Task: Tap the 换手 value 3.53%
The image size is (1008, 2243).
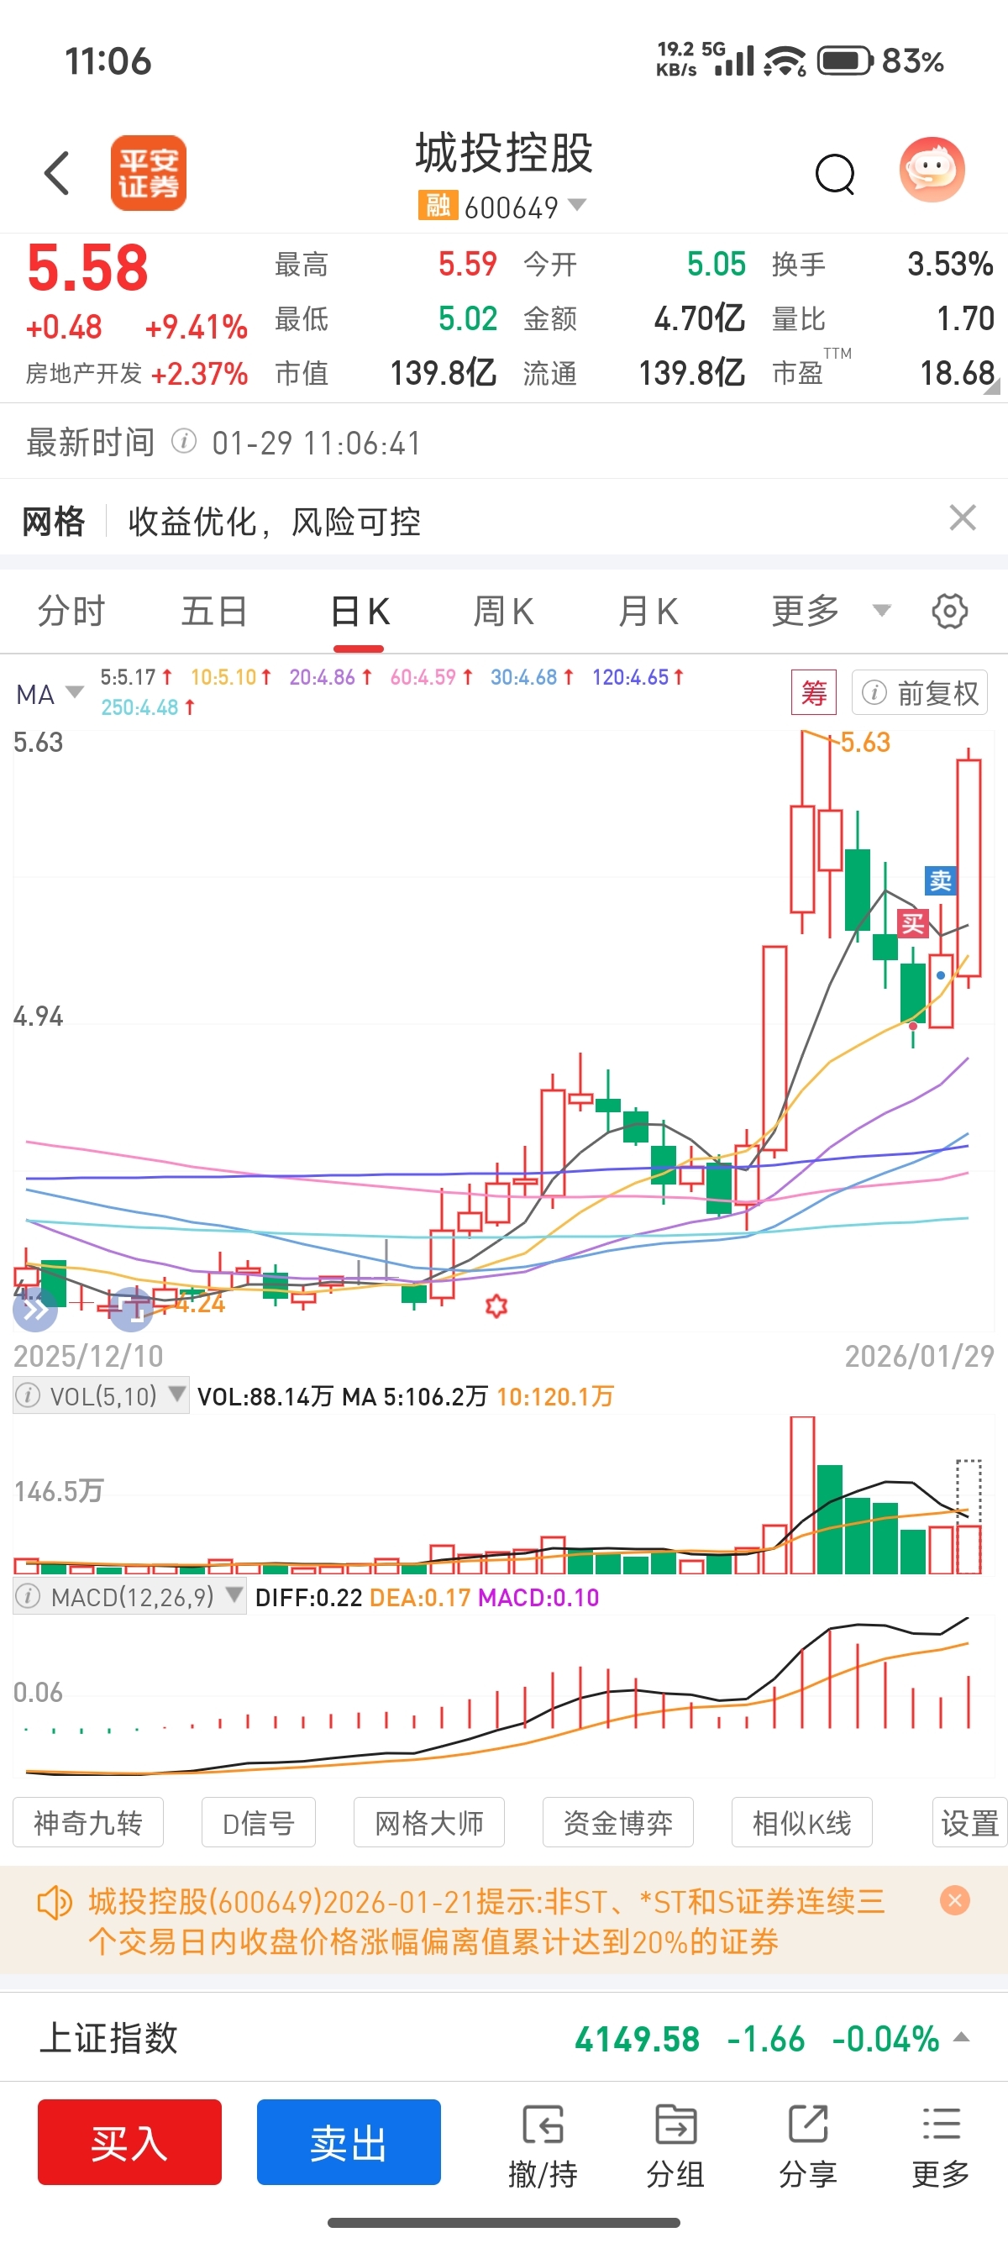Action: tap(951, 264)
